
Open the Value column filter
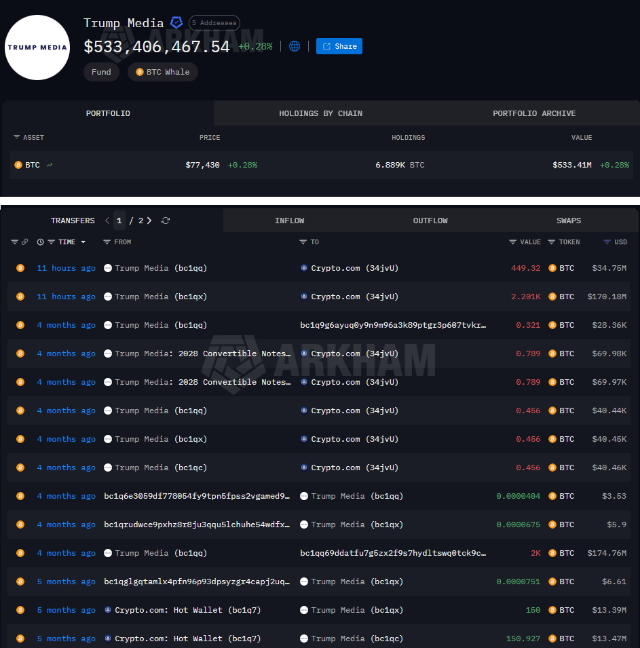point(512,242)
